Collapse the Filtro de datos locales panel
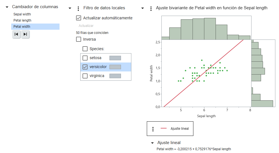 pyautogui.click(x=70, y=8)
